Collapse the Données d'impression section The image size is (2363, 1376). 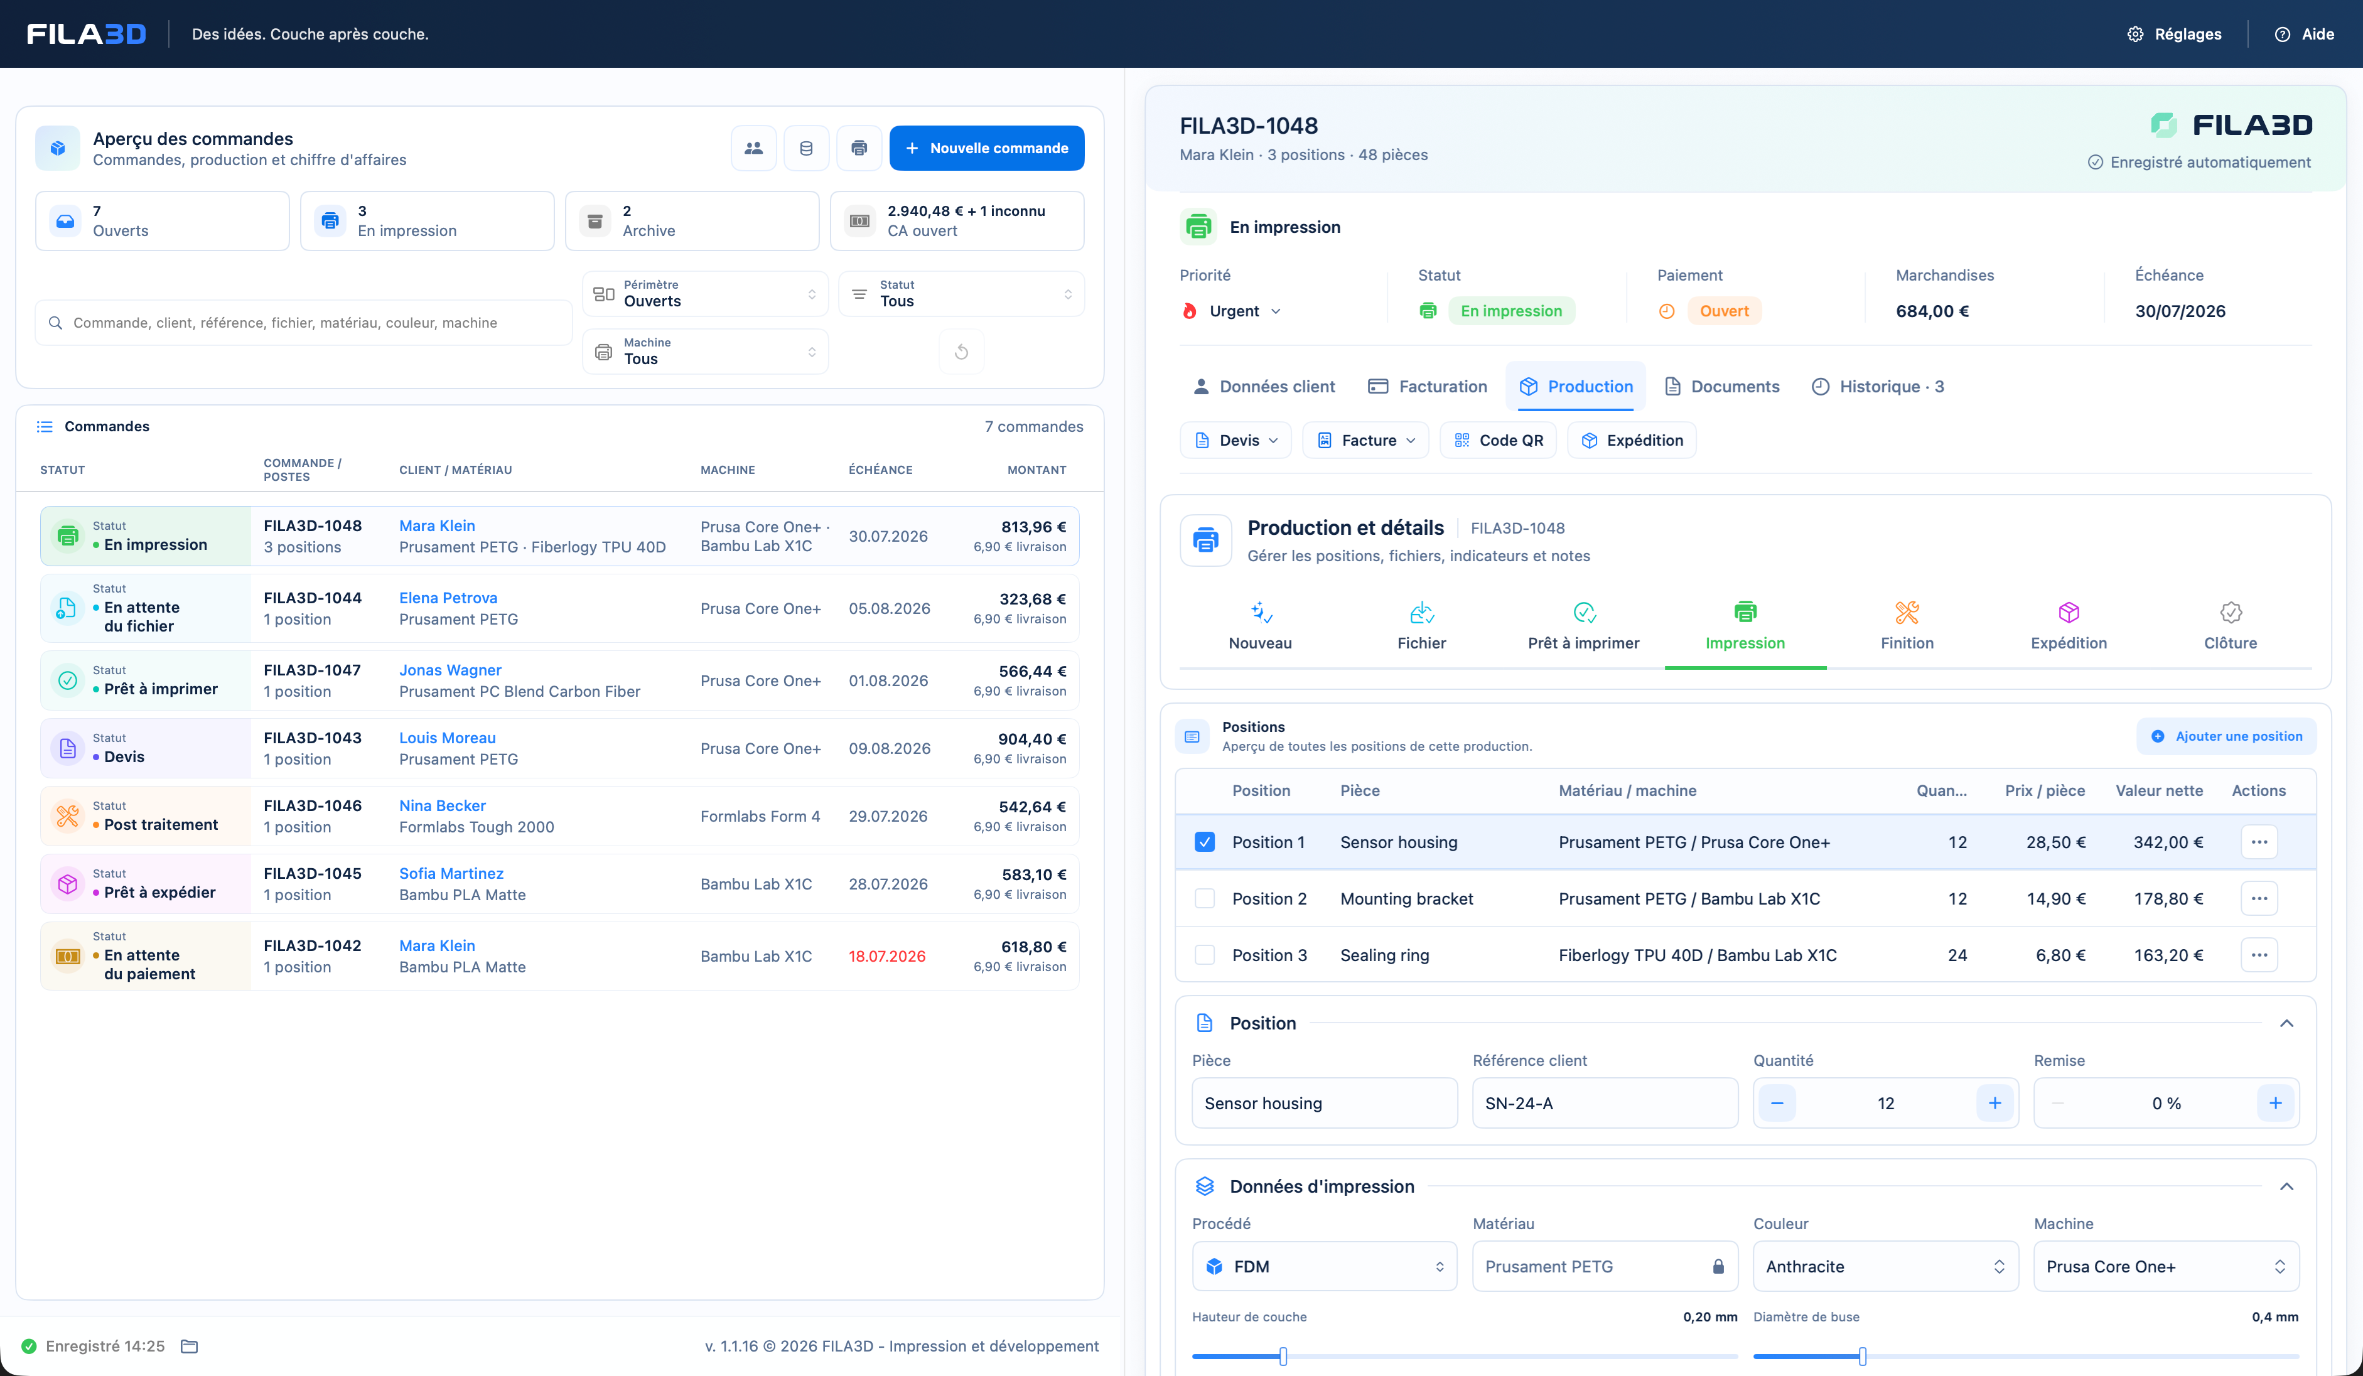(2286, 1186)
